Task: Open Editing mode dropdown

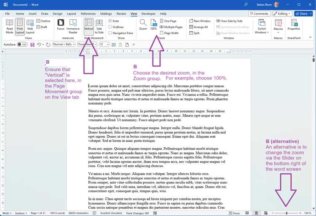Action: pyautogui.click(x=282, y=14)
